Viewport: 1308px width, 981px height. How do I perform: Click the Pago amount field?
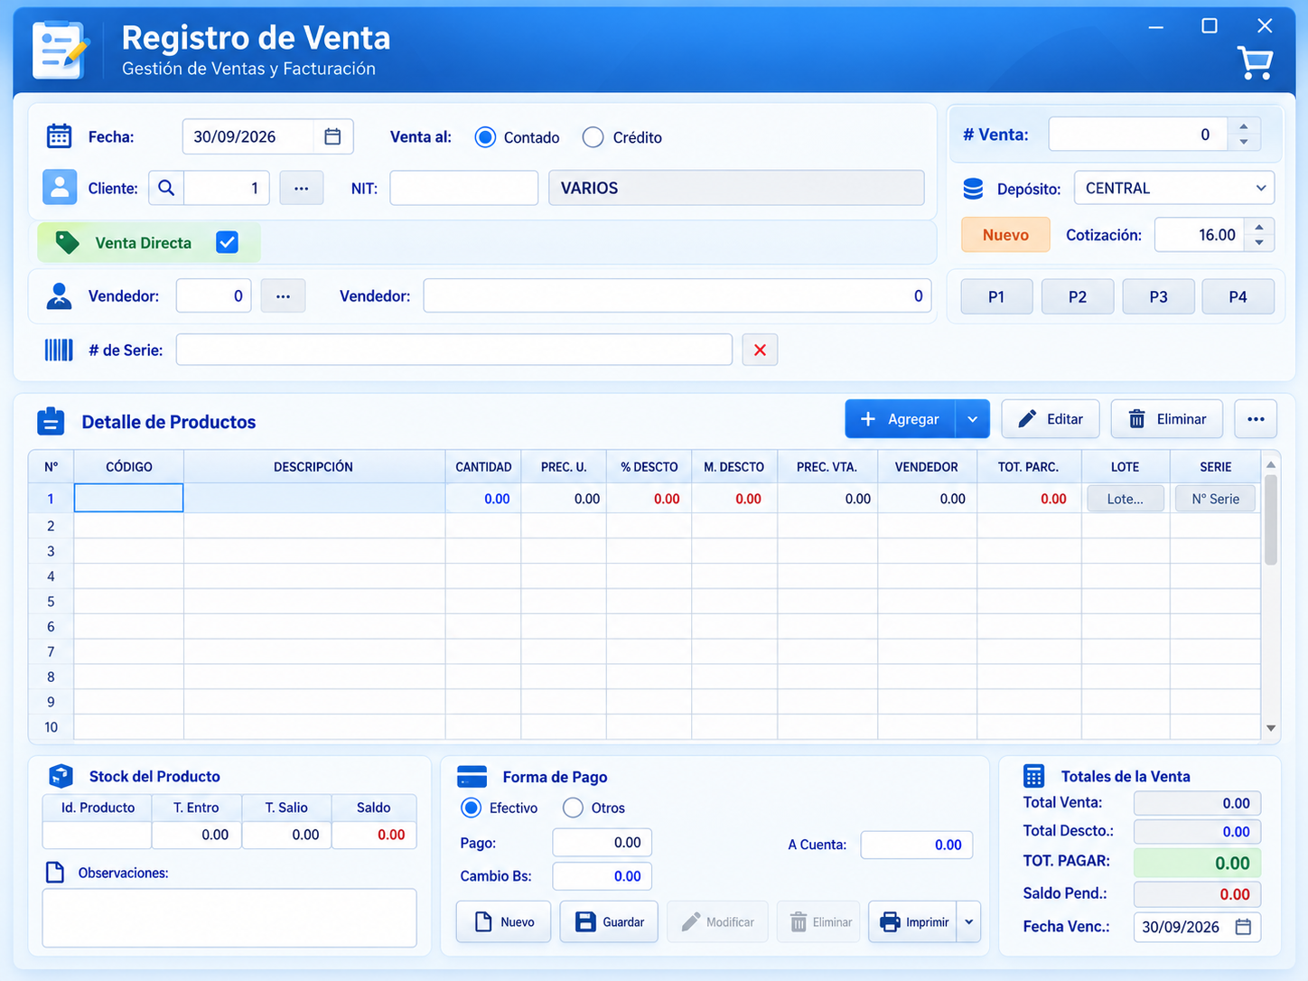click(x=602, y=843)
